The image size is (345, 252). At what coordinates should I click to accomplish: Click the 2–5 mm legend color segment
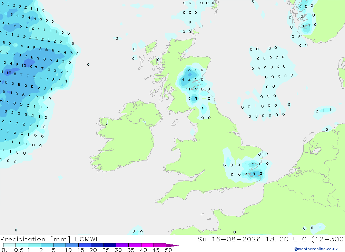click(x=47, y=245)
